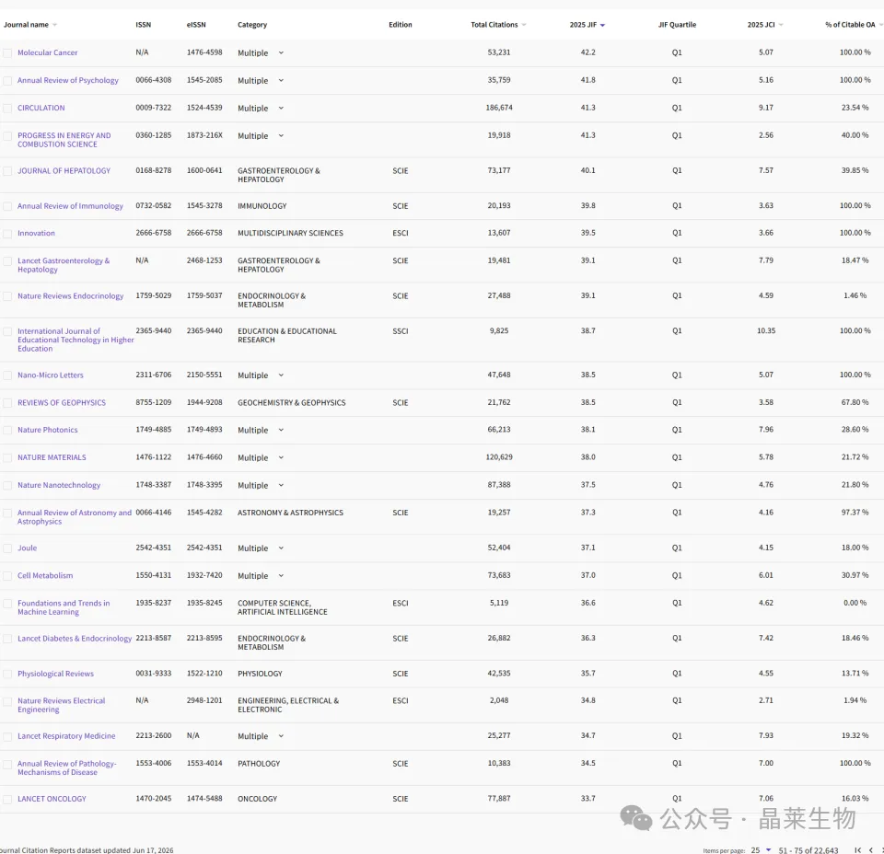Expand Multiple categories for Cell Metabolism
Image resolution: width=884 pixels, height=854 pixels.
click(x=281, y=576)
